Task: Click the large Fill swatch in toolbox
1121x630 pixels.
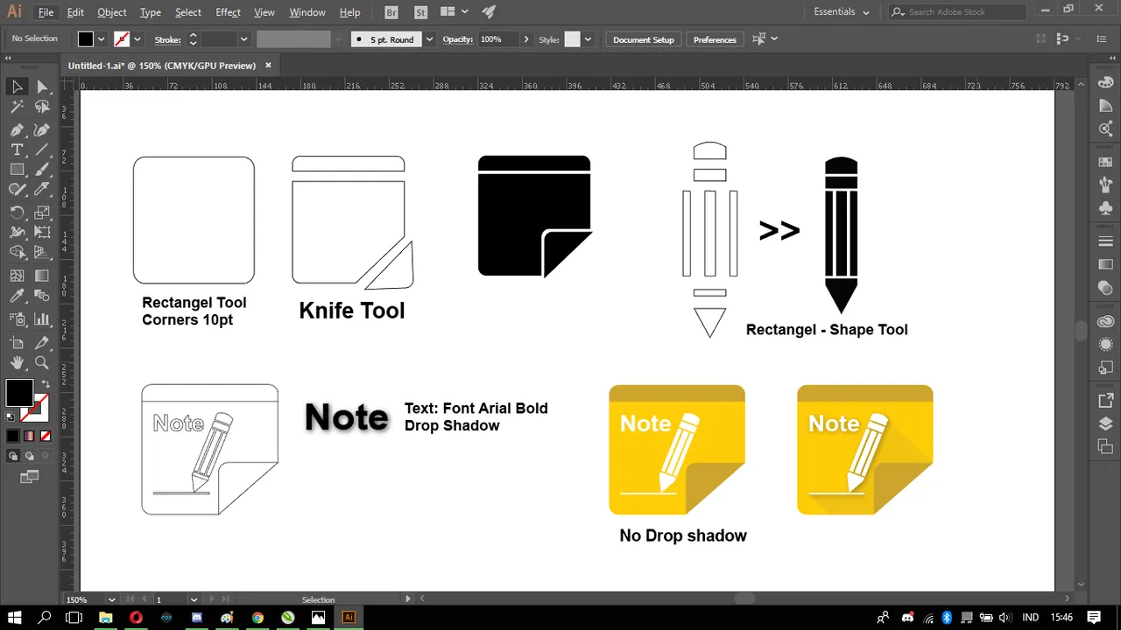Action: click(x=19, y=393)
